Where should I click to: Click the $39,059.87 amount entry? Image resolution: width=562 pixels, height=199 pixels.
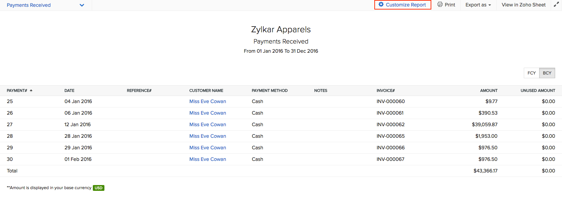click(x=485, y=125)
